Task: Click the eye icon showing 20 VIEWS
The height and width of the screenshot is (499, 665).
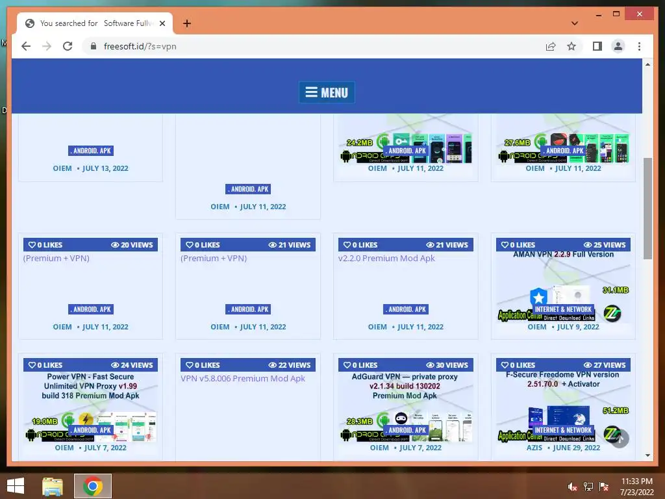Action: [115, 245]
